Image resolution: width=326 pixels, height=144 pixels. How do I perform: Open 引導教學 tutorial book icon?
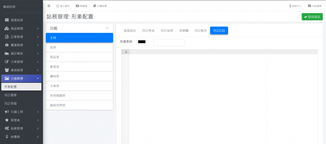pyautogui.click(x=95, y=6)
